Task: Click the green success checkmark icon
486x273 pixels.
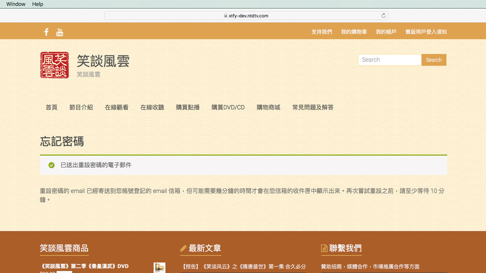Action: tap(51, 165)
